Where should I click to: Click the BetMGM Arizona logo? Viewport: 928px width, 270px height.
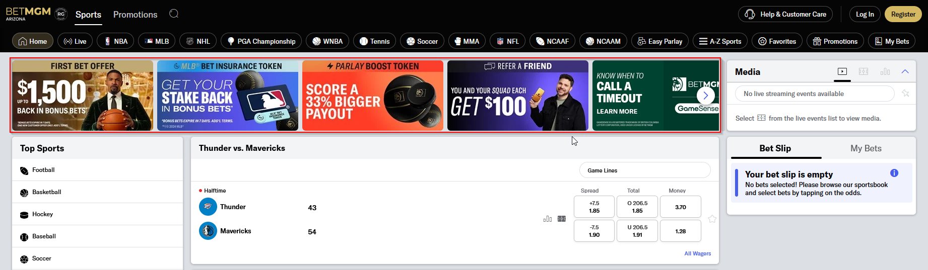point(28,14)
